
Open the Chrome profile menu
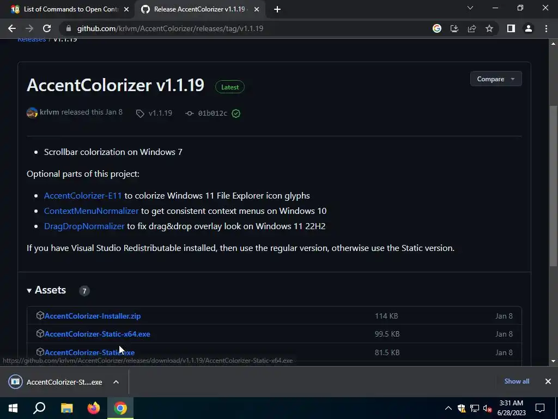[x=529, y=28]
